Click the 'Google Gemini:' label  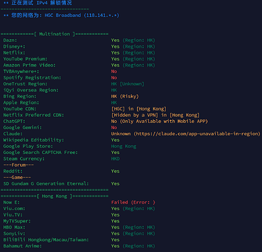tap(22, 128)
